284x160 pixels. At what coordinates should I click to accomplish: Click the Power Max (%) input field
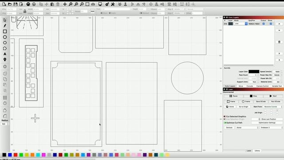click(276, 75)
